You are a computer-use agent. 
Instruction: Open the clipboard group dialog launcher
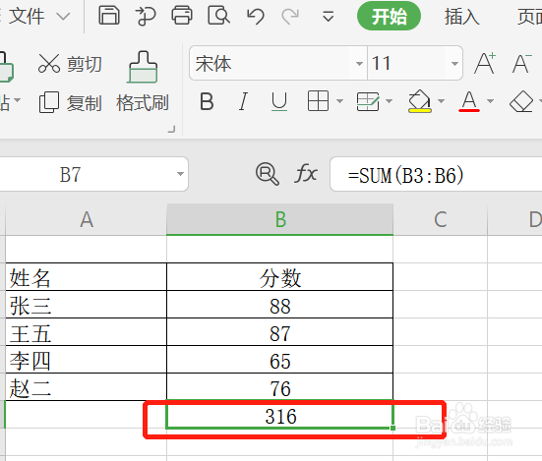pyautogui.click(x=171, y=129)
